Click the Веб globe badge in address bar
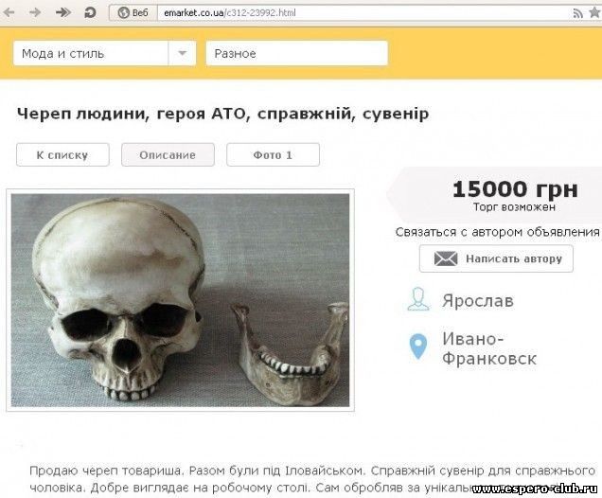 (x=133, y=12)
